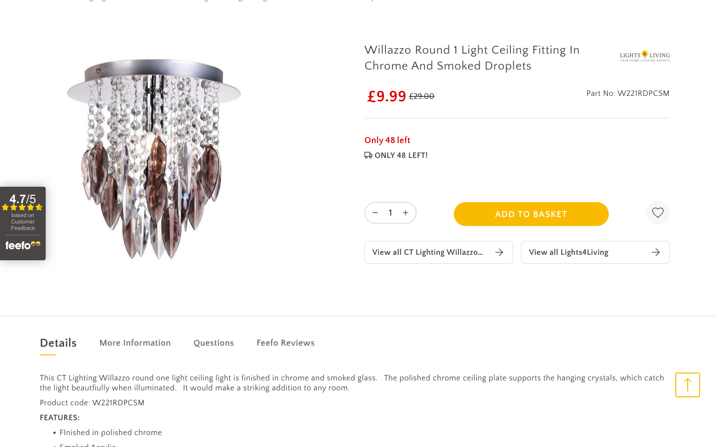Viewport: 715px width, 447px height.
Task: Show the Feefo Reviews tab
Action: pyautogui.click(x=286, y=343)
